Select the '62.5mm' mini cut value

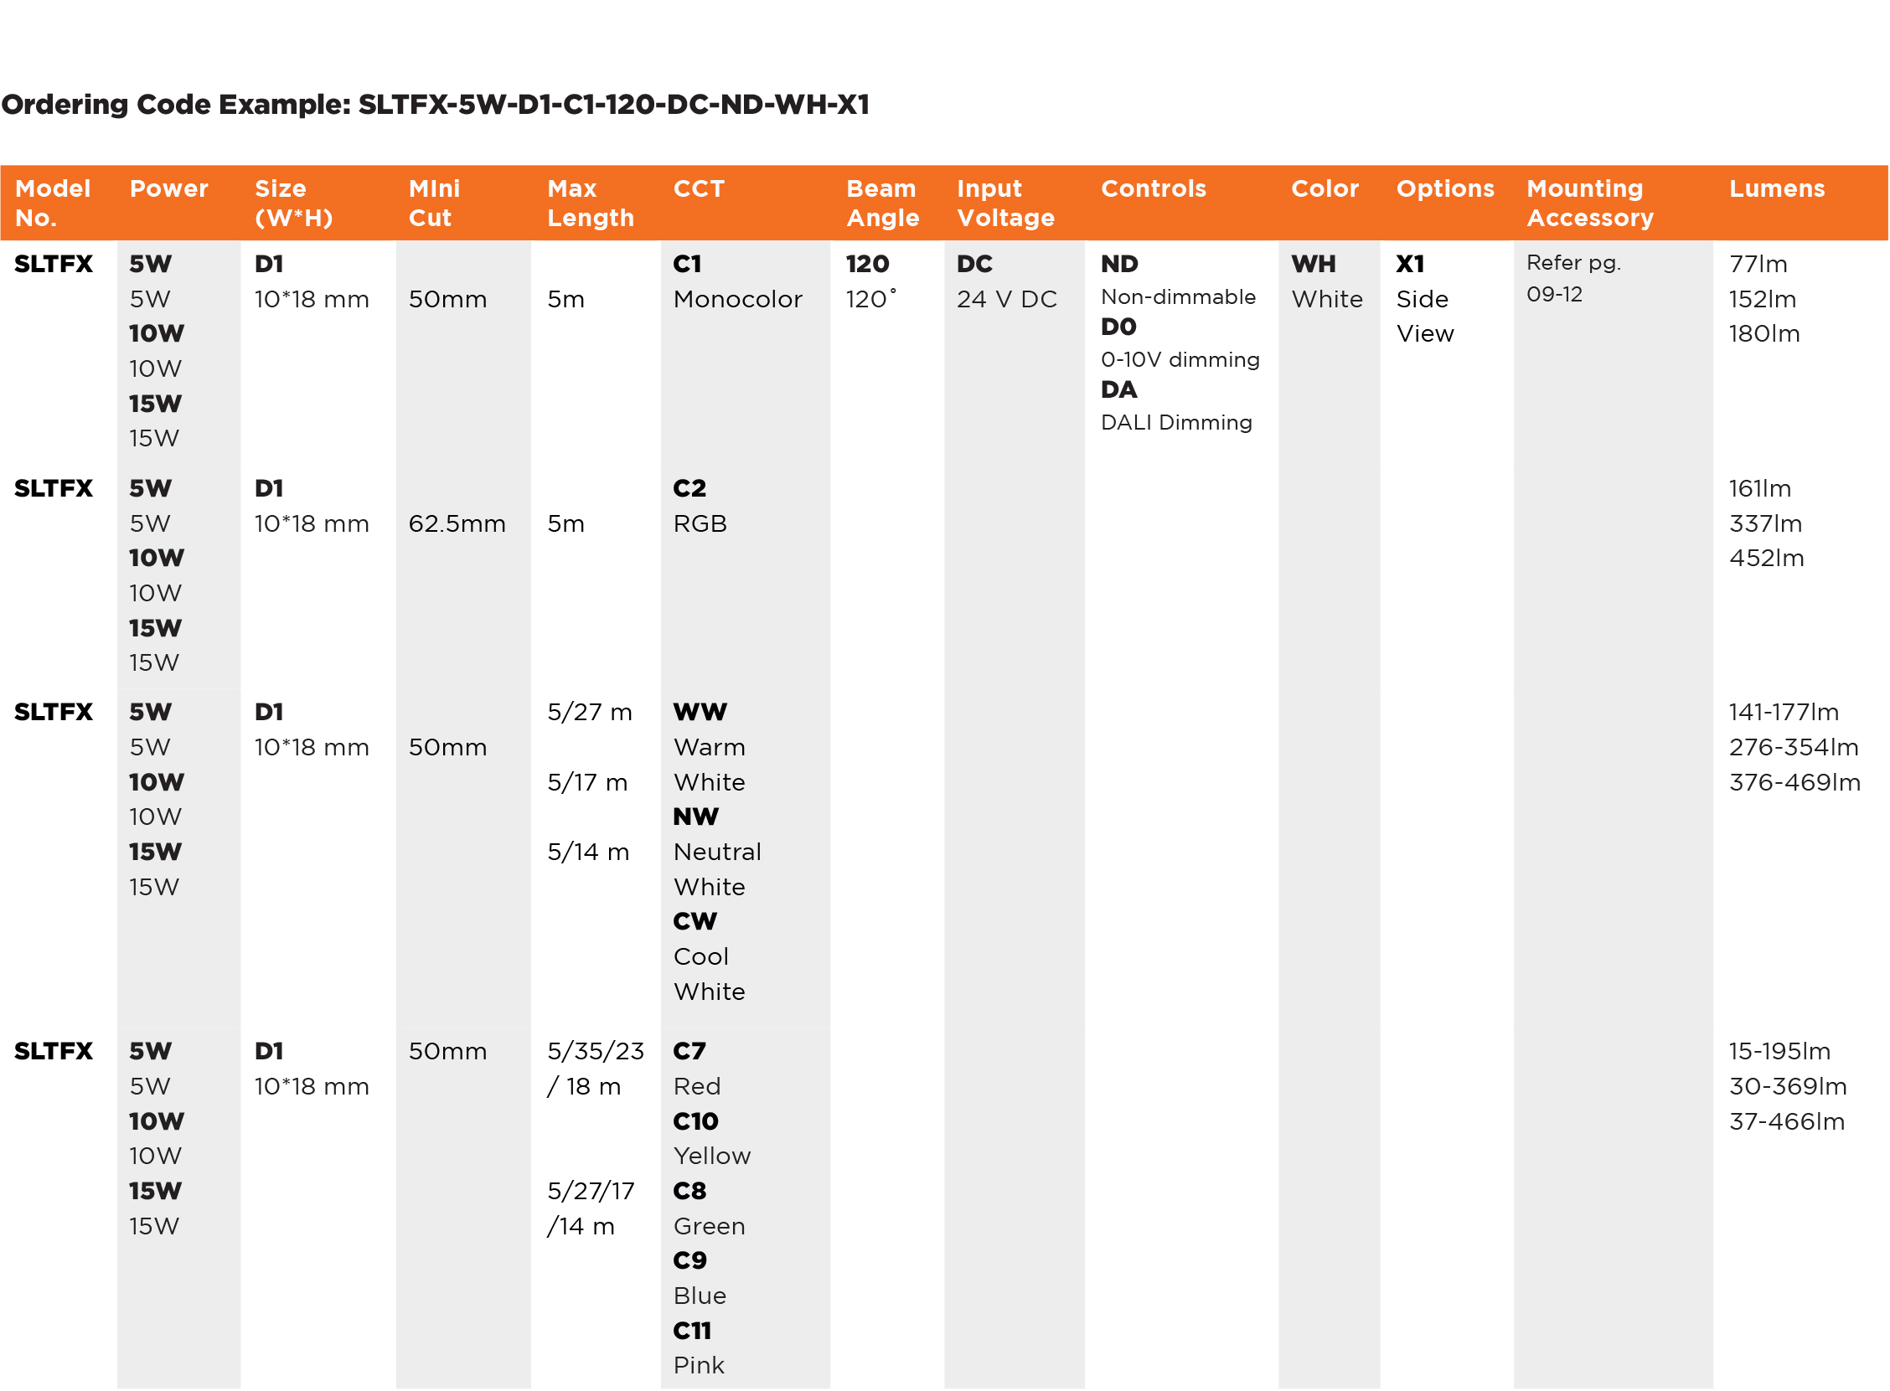457,524
